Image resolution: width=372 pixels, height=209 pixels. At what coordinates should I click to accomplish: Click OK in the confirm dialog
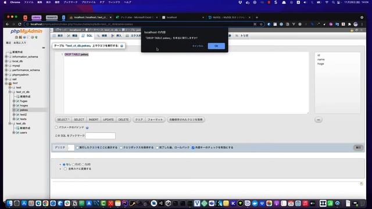pos(216,46)
